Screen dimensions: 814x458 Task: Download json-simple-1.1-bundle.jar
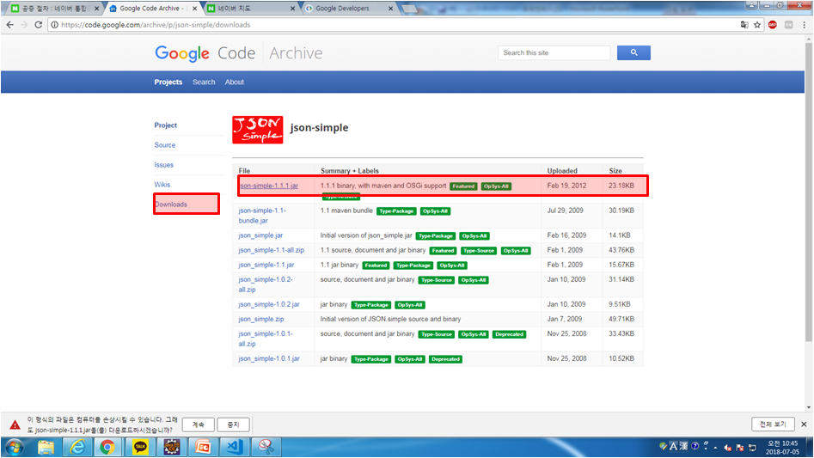tap(262, 216)
